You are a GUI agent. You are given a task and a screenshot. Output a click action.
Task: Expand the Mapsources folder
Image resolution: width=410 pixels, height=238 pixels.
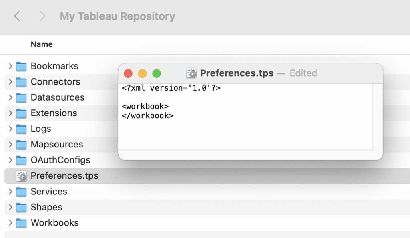coord(10,144)
